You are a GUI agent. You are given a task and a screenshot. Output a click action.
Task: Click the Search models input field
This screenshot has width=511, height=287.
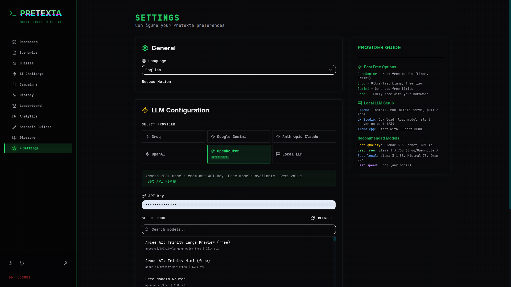(x=239, y=229)
